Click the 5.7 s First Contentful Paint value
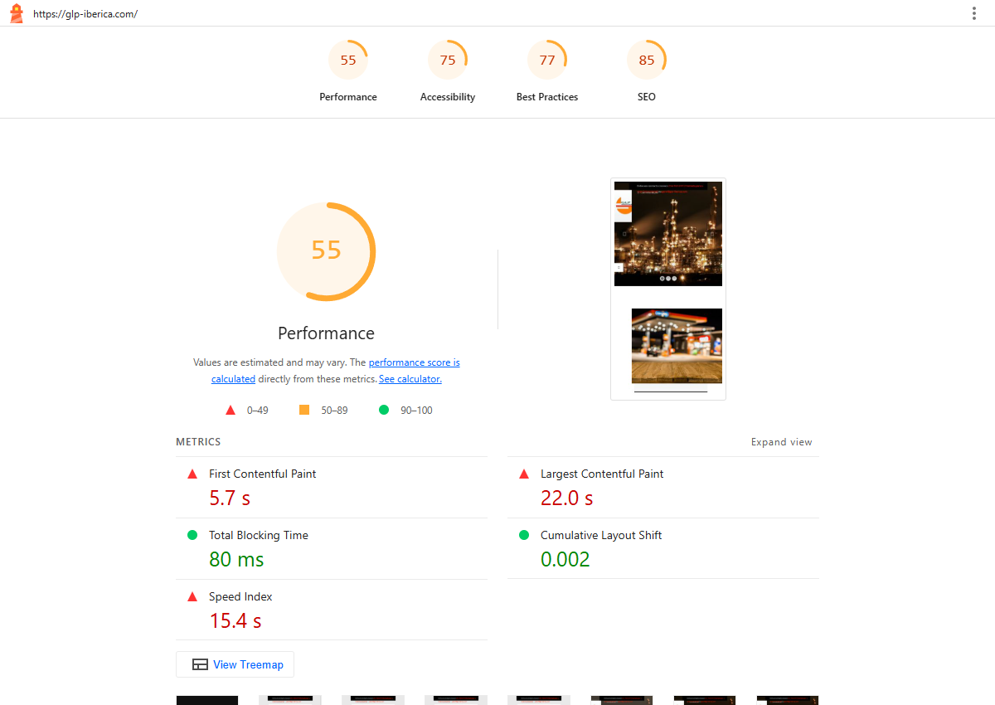995x705 pixels. [x=230, y=498]
